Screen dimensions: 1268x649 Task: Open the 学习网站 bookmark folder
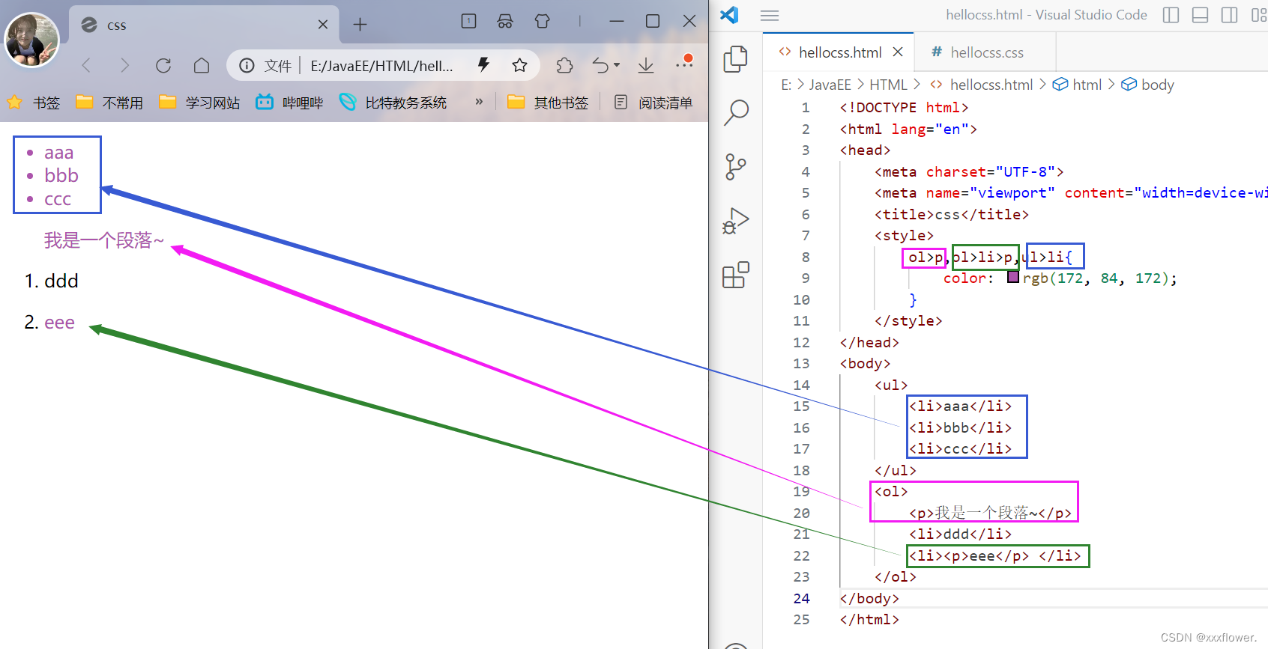(200, 103)
